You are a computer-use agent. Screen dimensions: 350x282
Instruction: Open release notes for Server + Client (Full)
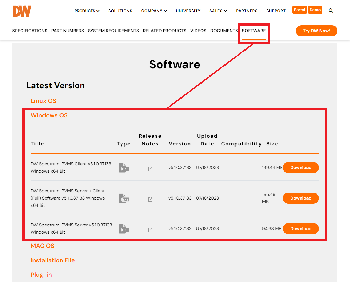tap(150, 200)
